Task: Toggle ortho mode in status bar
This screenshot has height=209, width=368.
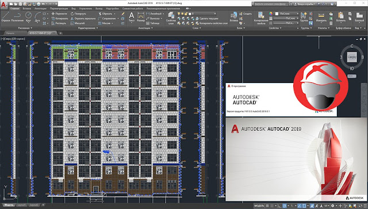Action: [x=280, y=206]
